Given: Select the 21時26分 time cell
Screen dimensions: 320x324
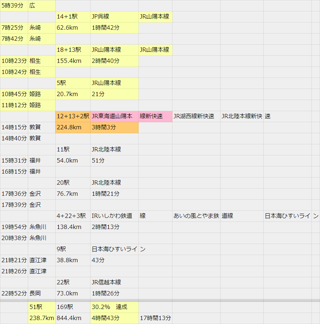Looking at the screenshot, I should tap(14, 271).
